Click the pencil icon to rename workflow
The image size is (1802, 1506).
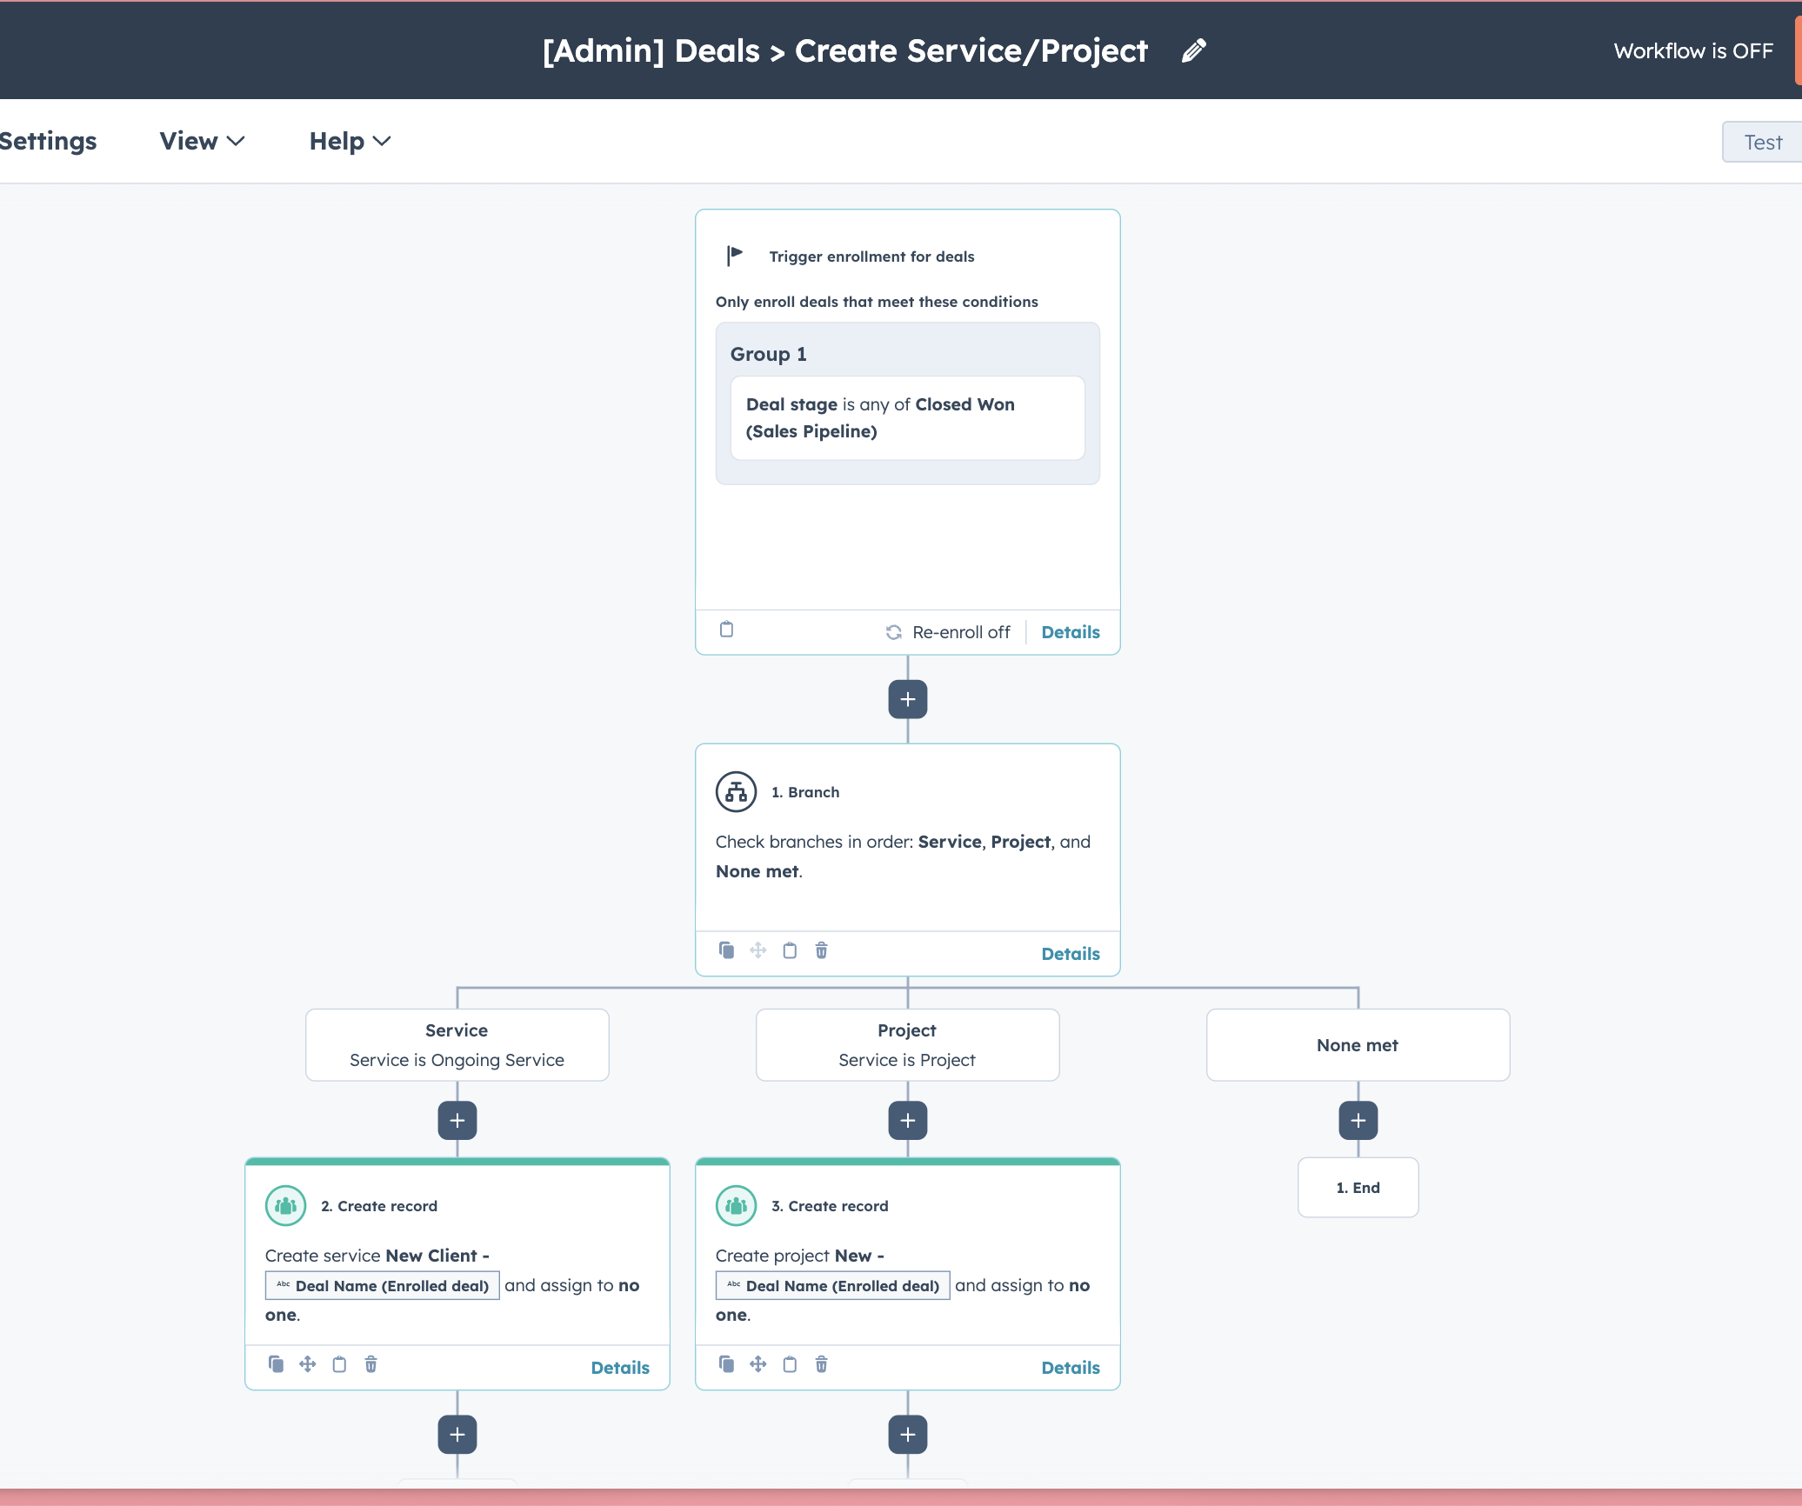pyautogui.click(x=1193, y=51)
